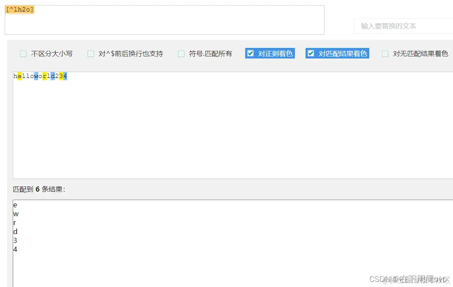Enable the 符号.匹配所有 checkbox
This screenshot has width=453, height=287.
[181, 53]
